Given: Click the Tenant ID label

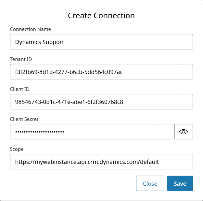Looking at the screenshot, I should click(21, 59).
